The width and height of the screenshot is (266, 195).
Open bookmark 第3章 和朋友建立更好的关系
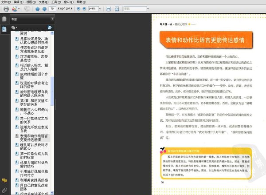(x=34, y=103)
